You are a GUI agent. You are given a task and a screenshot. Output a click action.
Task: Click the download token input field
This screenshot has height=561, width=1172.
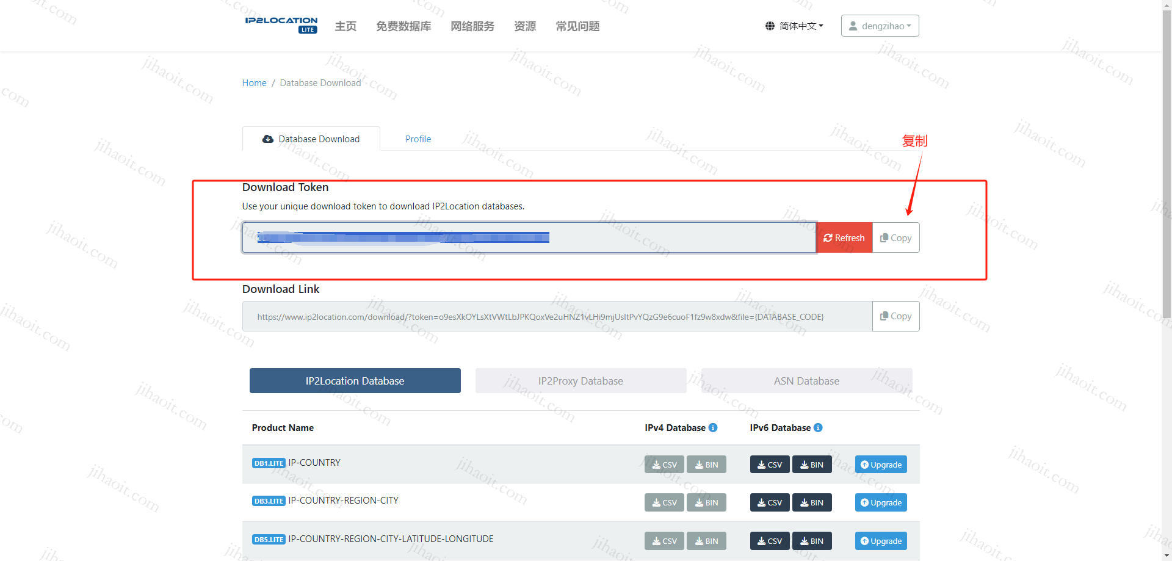coord(529,237)
